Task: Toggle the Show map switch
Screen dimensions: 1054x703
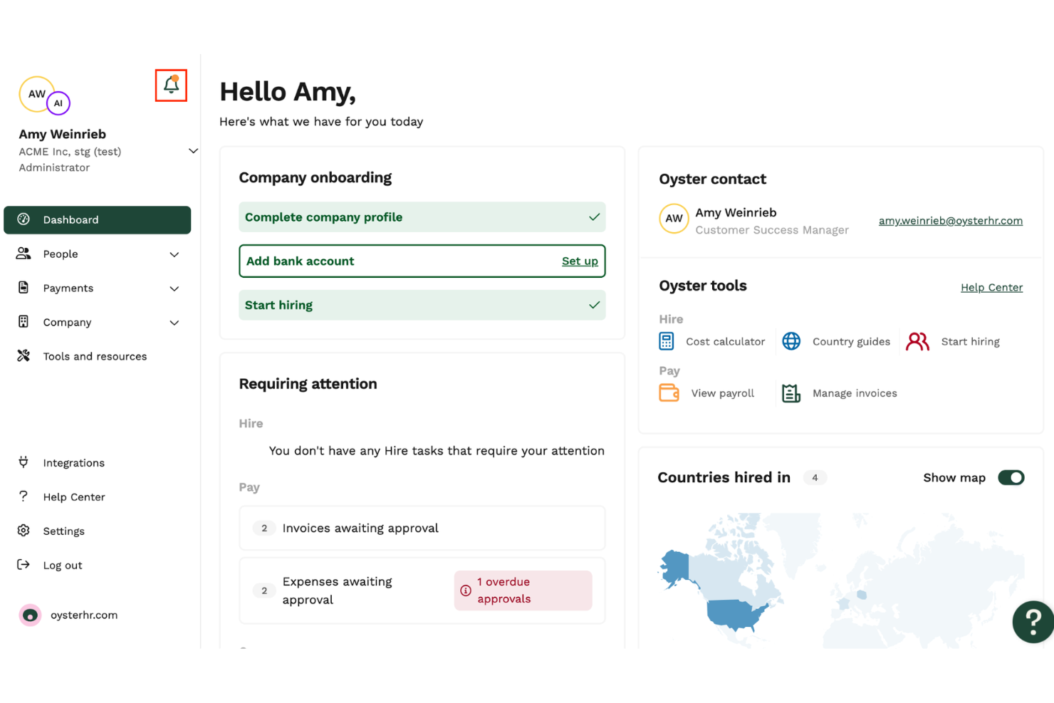Action: (1011, 478)
